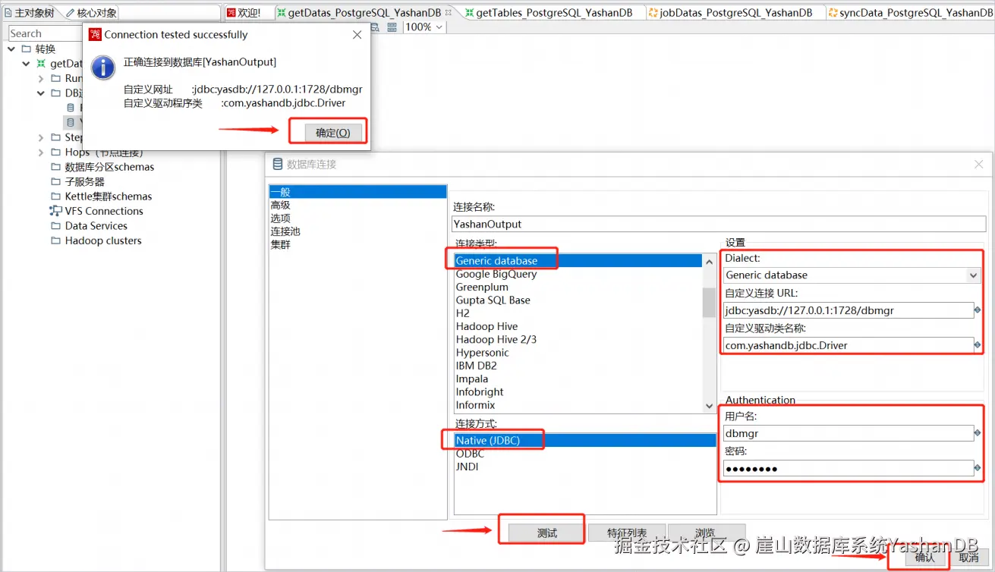995x572 pixels.
Task: Click the 取消 button
Action: (968, 557)
